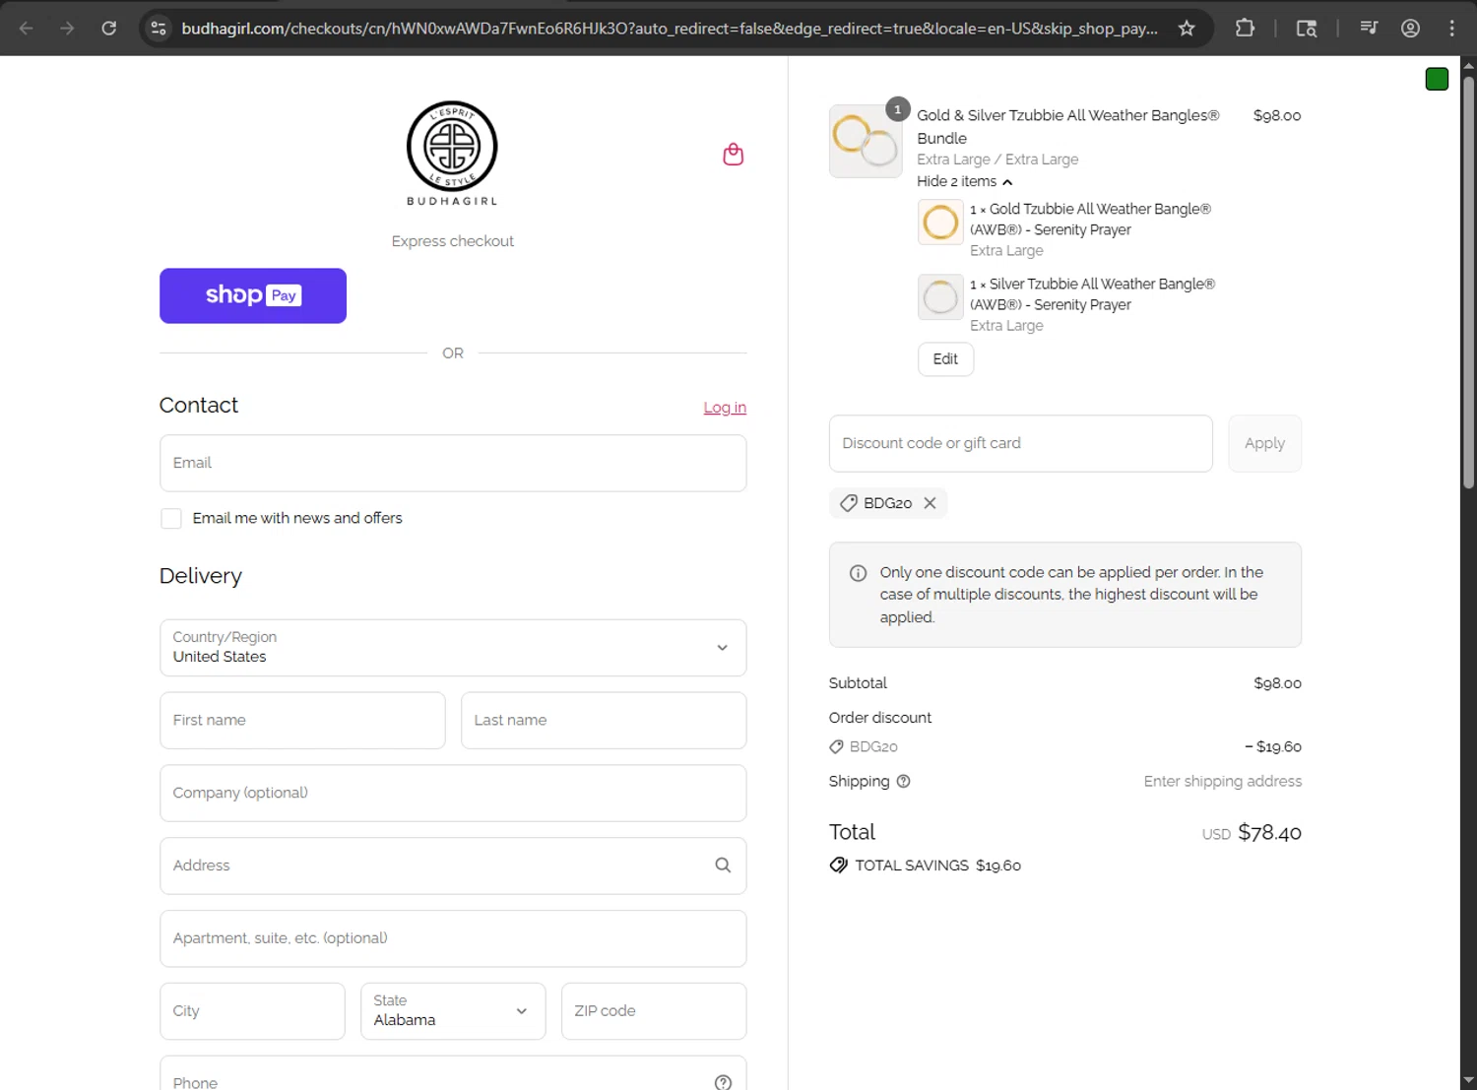Screen dimensions: 1477x1090
Task: Click the 'TOTAL SAVINGS $19.60' text
Action: (x=937, y=866)
